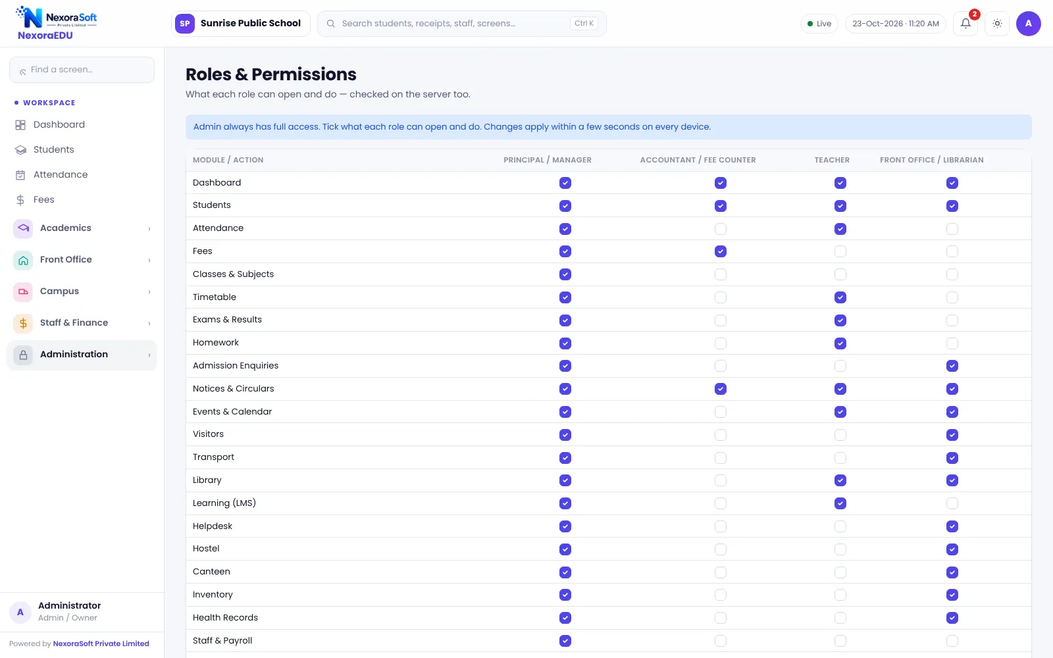Open the Sunrise Public School switcher
Image resolution: width=1053 pixels, height=658 pixels.
[241, 24]
